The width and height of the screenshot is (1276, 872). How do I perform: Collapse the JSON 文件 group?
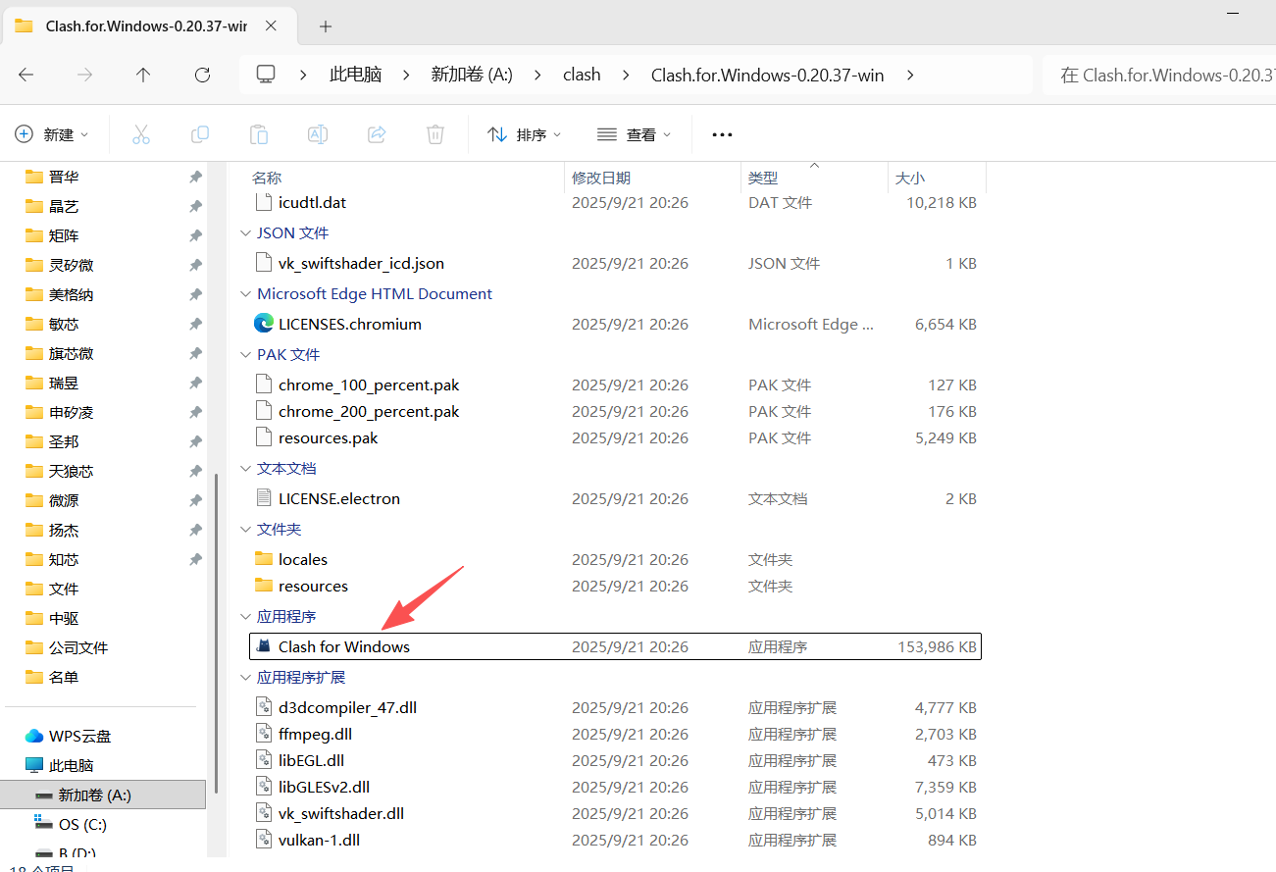[245, 233]
